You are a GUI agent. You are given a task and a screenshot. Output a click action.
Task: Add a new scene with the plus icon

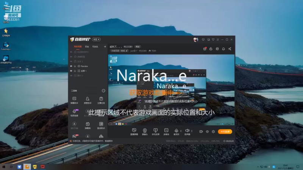pyautogui.click(x=105, y=46)
